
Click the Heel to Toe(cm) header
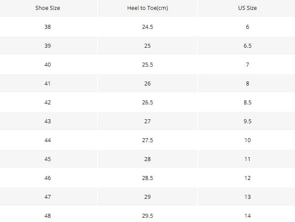tap(148, 8)
